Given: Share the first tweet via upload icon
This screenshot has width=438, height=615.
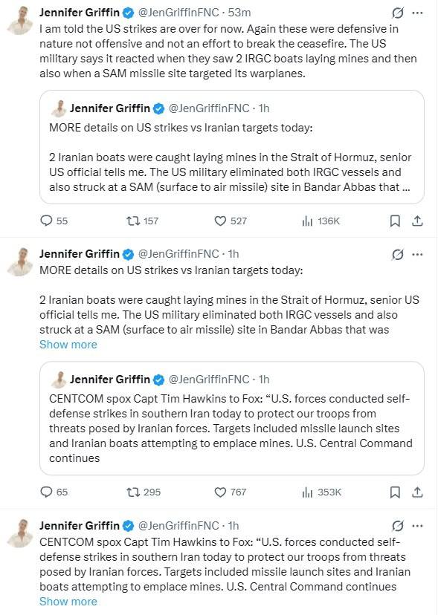Looking at the screenshot, I should pos(417,221).
